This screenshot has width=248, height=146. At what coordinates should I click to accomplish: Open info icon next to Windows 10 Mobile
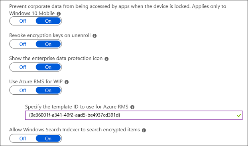click(59, 14)
